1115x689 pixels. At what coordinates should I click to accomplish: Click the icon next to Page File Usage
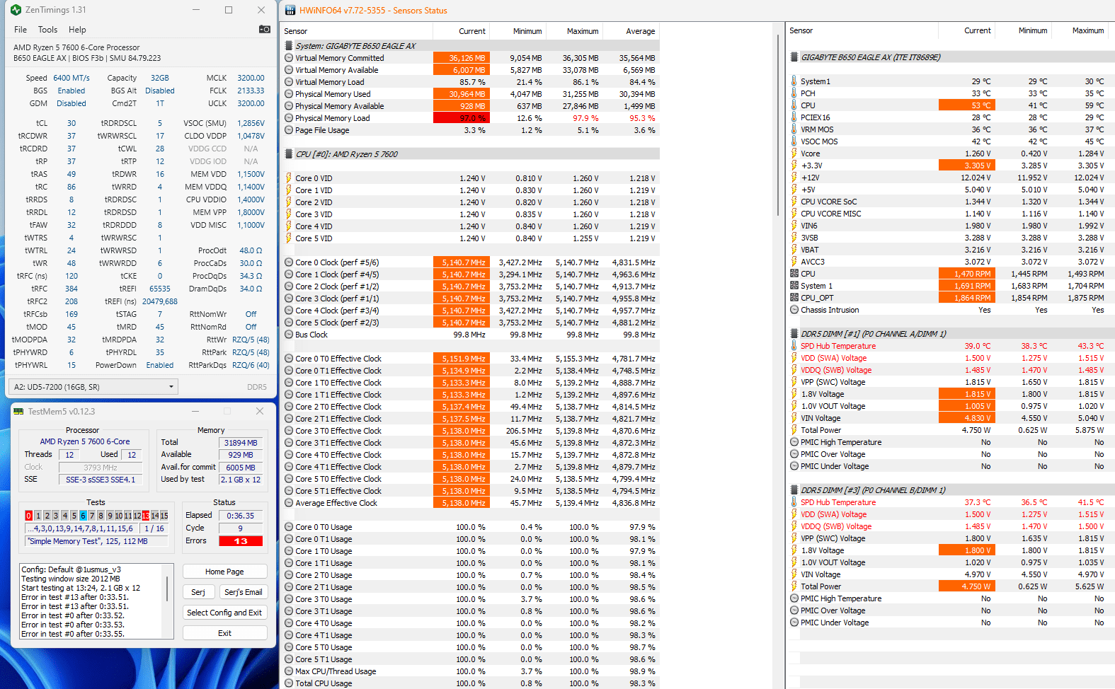pyautogui.click(x=289, y=130)
